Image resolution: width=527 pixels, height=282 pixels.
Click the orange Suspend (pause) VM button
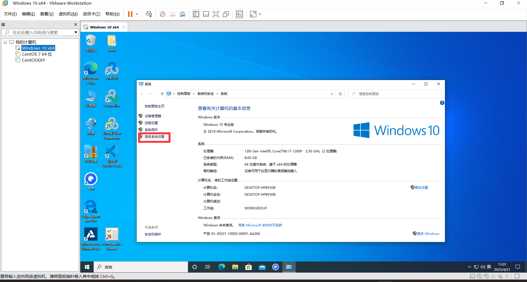tap(130, 14)
